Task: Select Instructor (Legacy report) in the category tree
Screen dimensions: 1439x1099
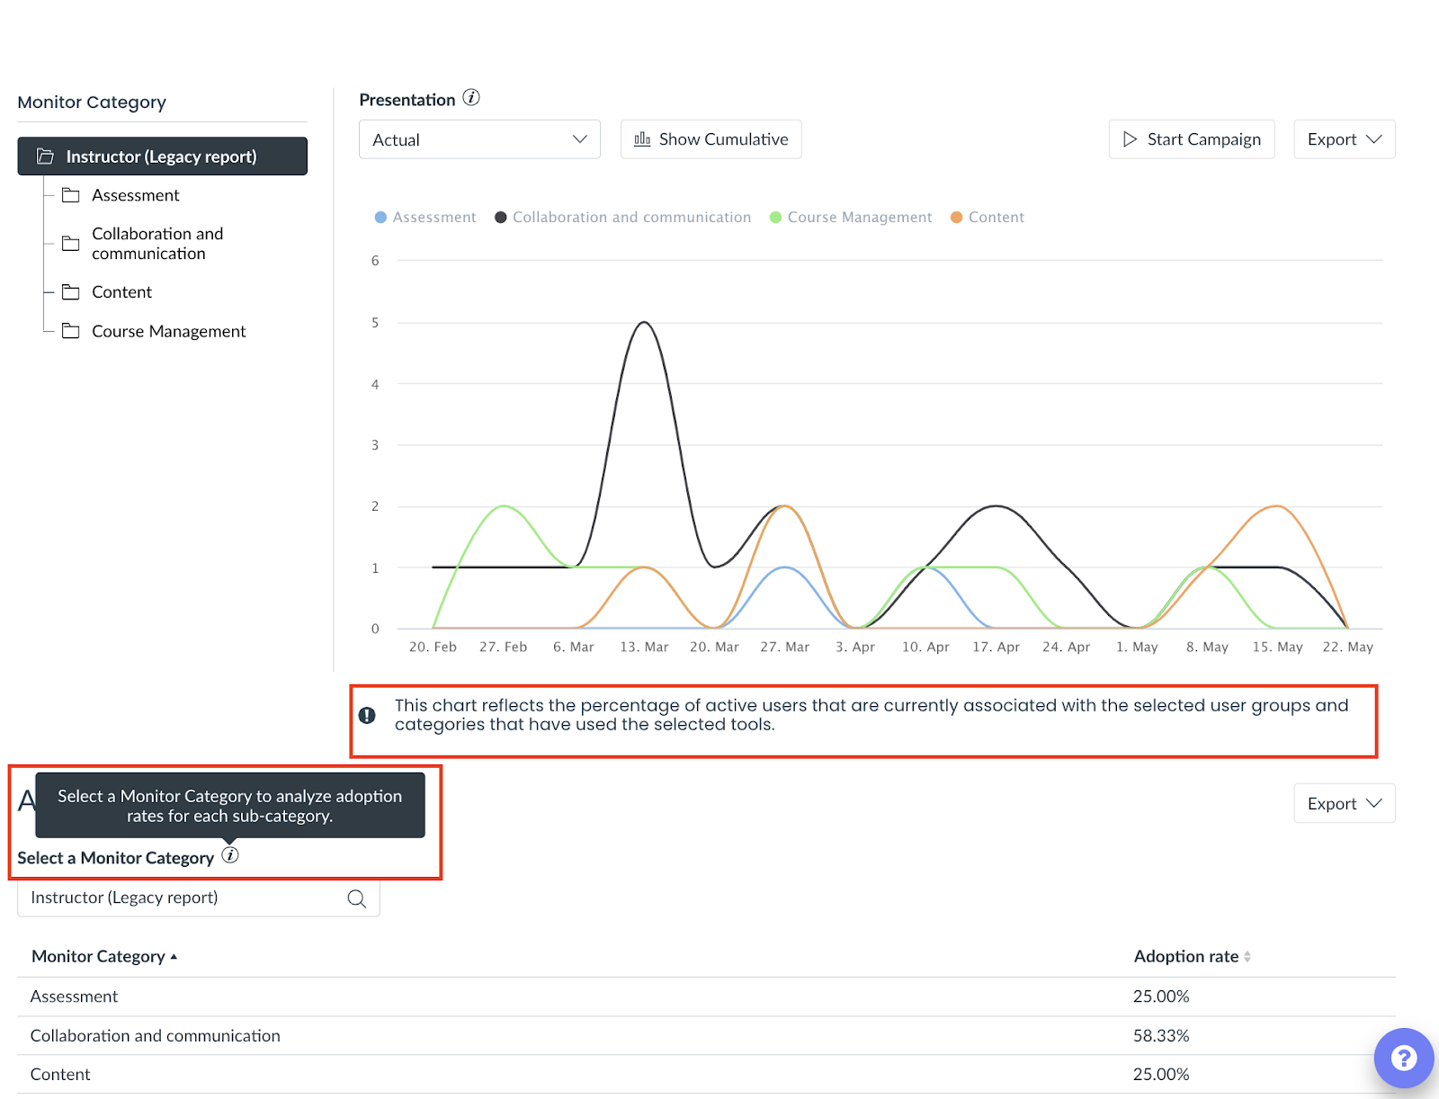Action: pos(162,156)
